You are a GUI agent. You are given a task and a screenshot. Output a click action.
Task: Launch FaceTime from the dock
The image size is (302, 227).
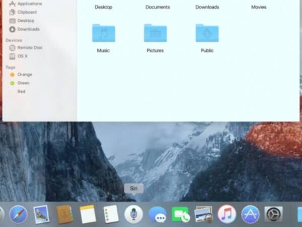point(180,214)
